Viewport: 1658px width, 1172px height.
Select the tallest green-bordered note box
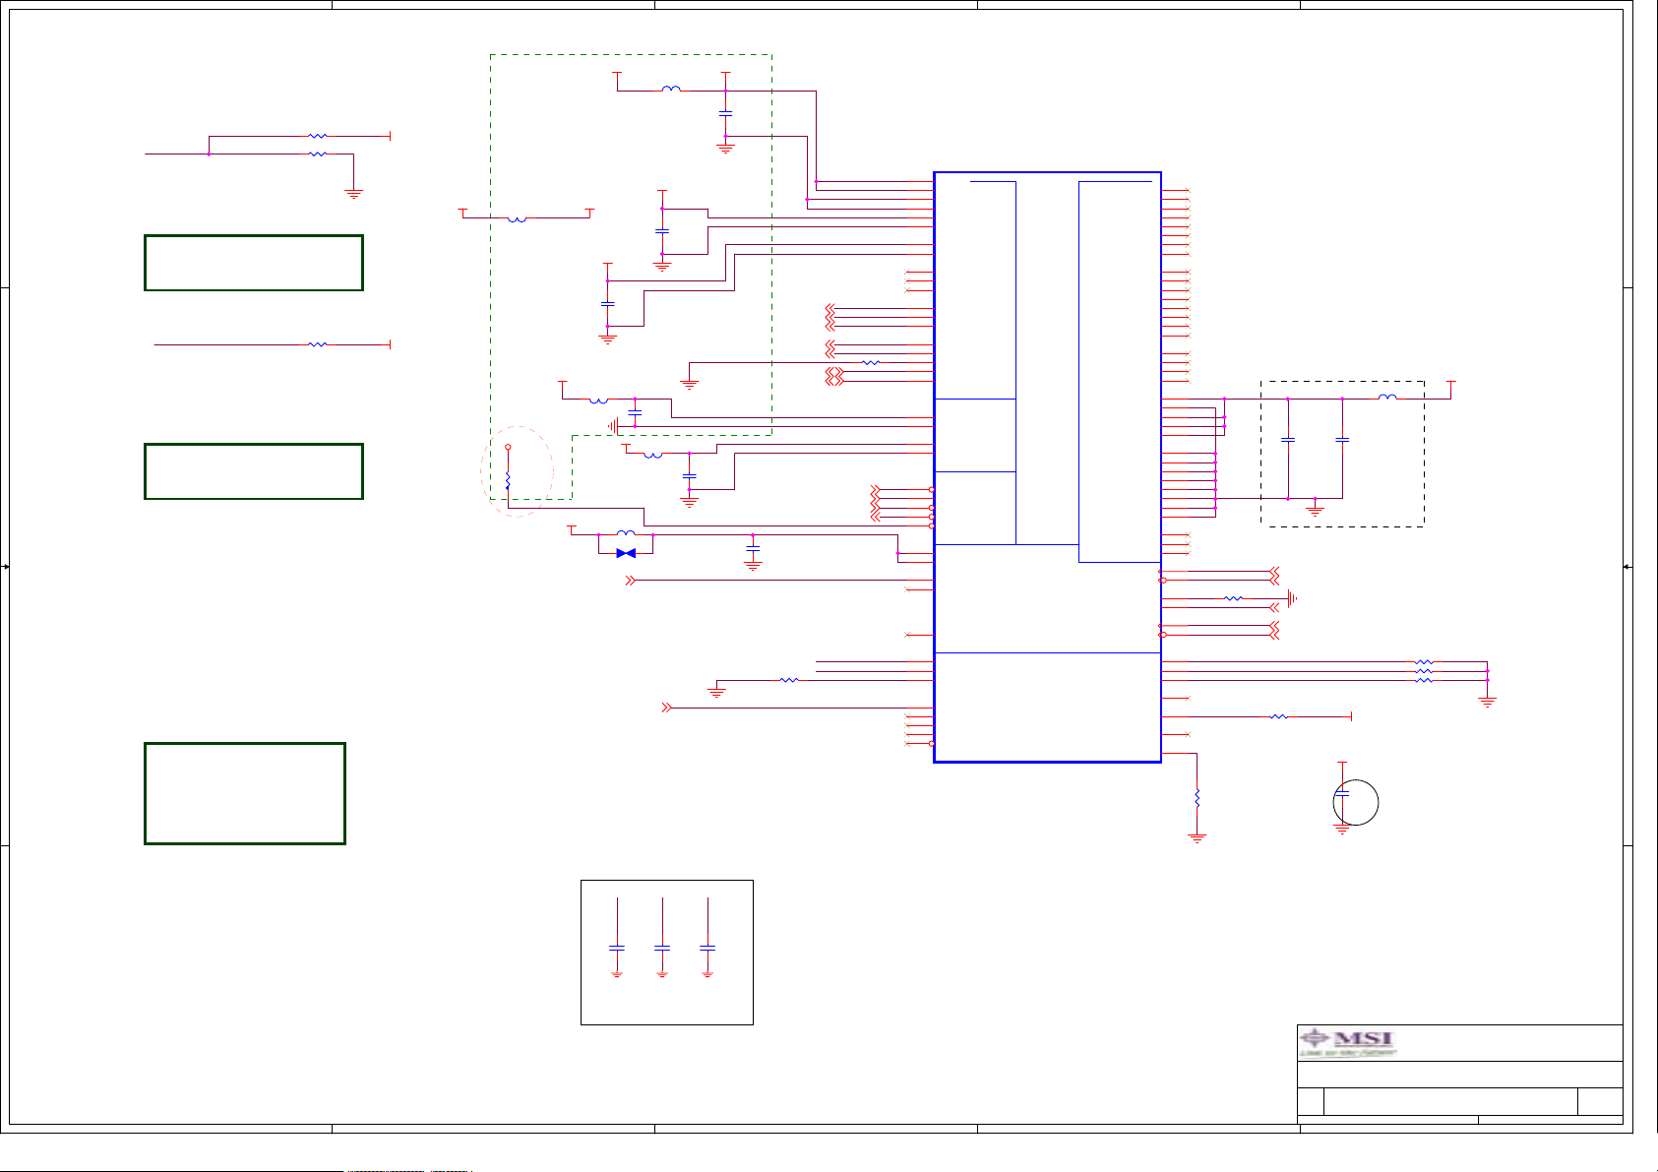coord(245,793)
